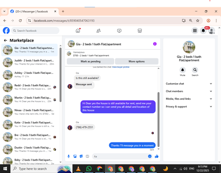Viewport: 221px width, 173px height.
Task: Open View buyer profile link
Action: point(121,67)
